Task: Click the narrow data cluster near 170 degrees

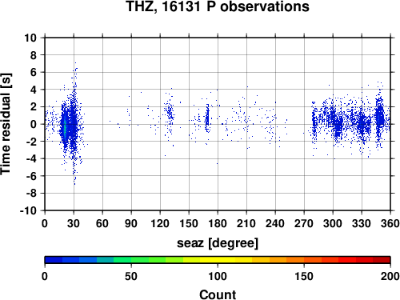Action: pyautogui.click(x=207, y=118)
